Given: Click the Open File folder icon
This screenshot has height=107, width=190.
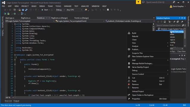Looking at the screenshot, I should 20,10.
